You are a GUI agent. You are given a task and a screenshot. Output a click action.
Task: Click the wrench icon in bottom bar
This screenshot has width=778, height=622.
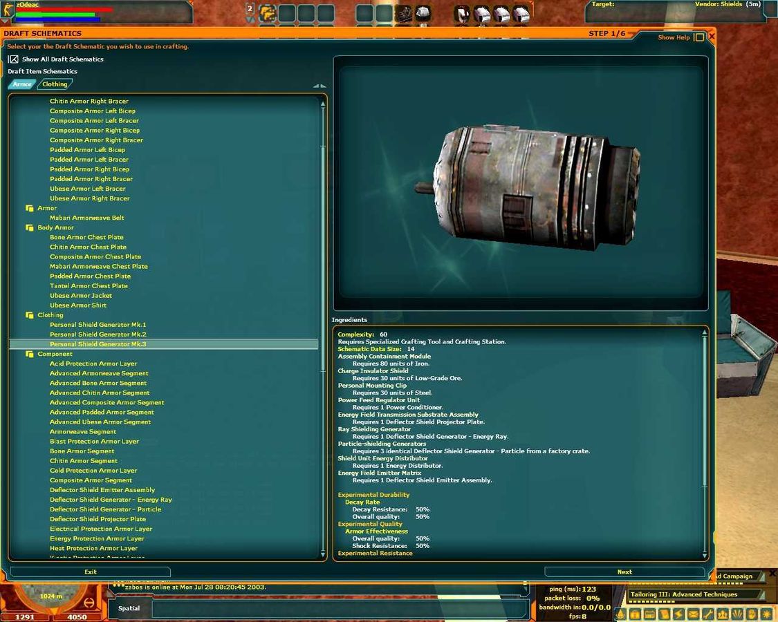pos(708,614)
